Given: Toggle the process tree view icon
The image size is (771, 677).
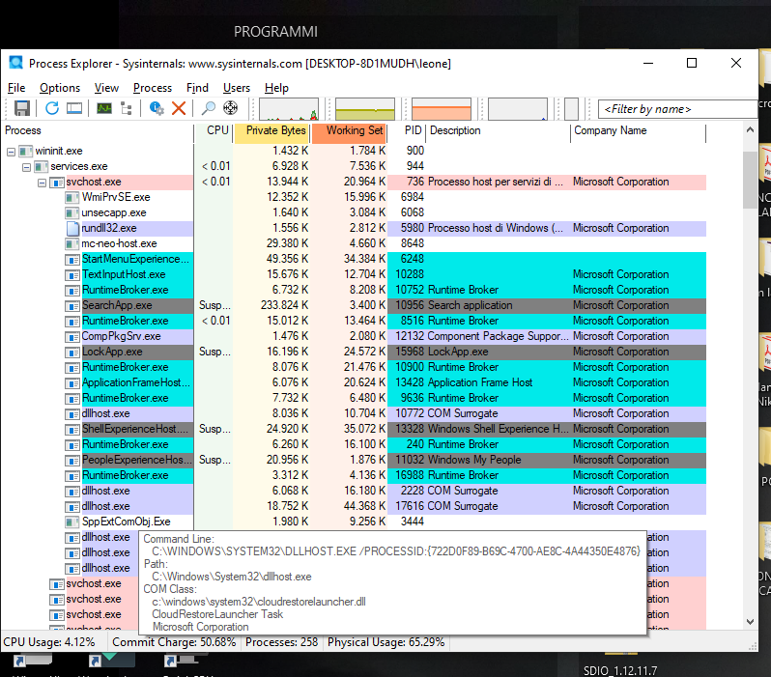Looking at the screenshot, I should pyautogui.click(x=127, y=108).
